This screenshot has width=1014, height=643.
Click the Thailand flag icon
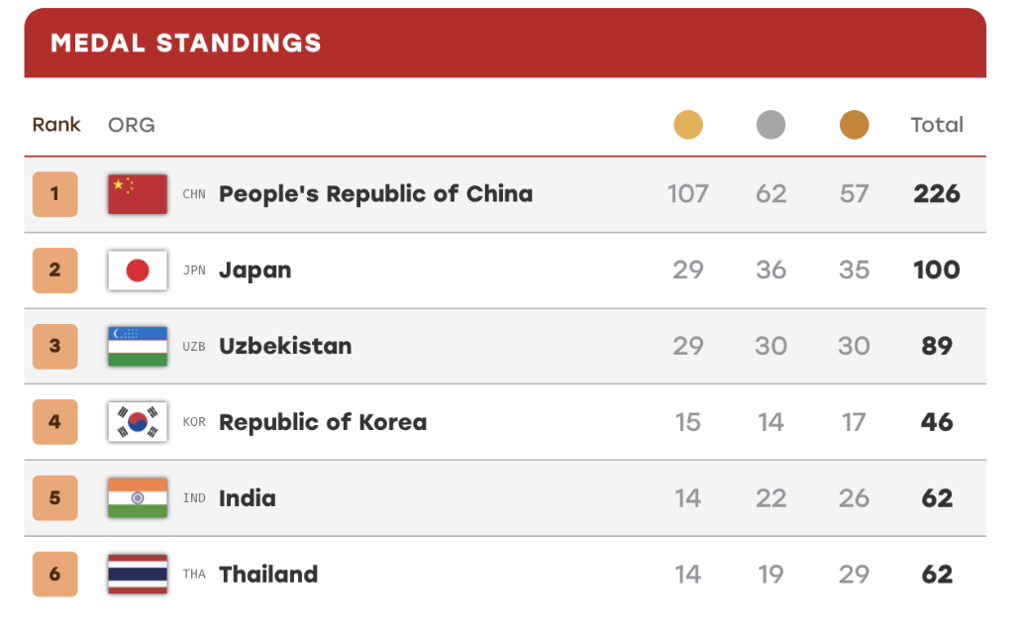[137, 574]
